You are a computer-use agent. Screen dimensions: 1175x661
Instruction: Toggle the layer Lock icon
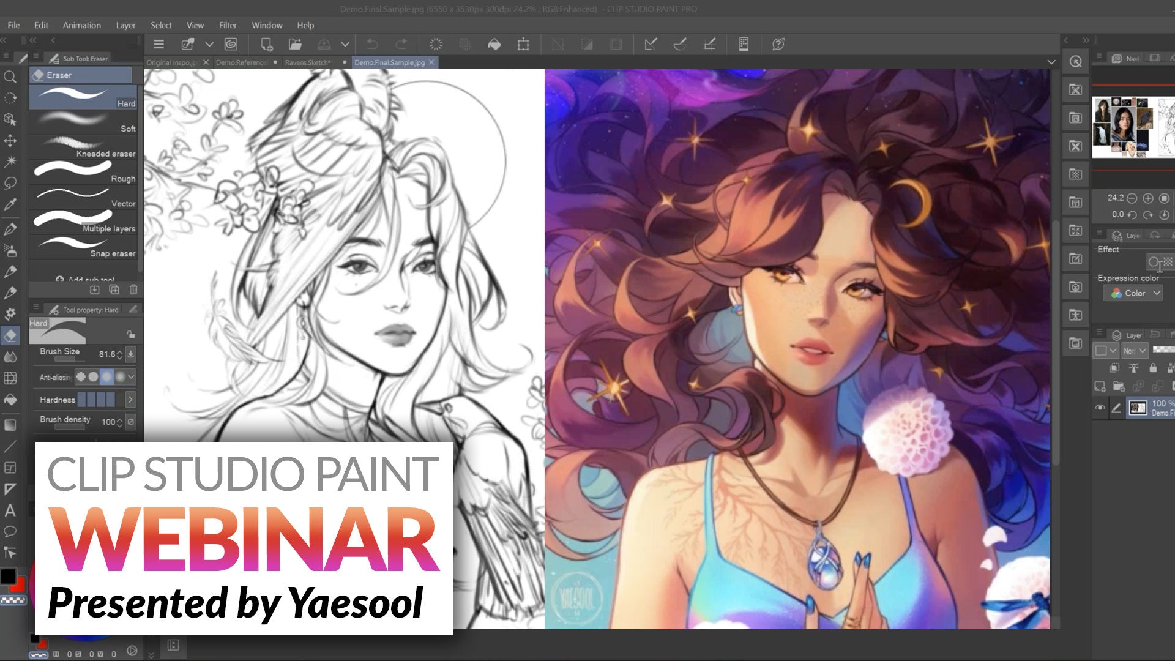1153,368
